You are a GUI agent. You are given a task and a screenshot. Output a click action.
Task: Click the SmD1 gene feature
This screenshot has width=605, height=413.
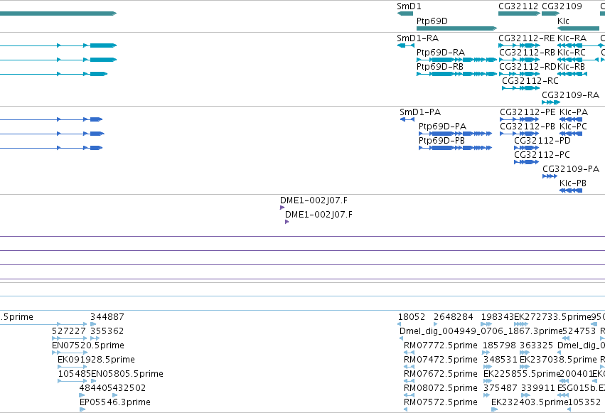[405, 14]
